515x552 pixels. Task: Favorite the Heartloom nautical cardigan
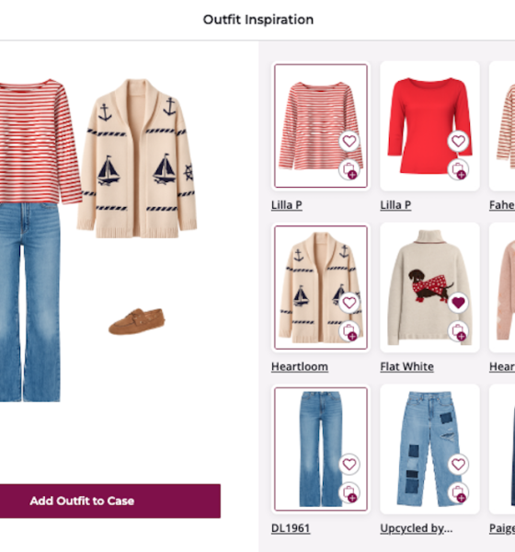click(x=349, y=303)
